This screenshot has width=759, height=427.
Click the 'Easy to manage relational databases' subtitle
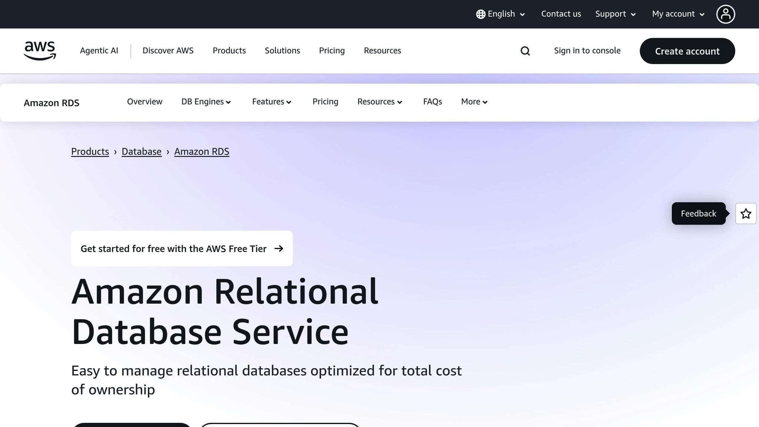pos(266,380)
